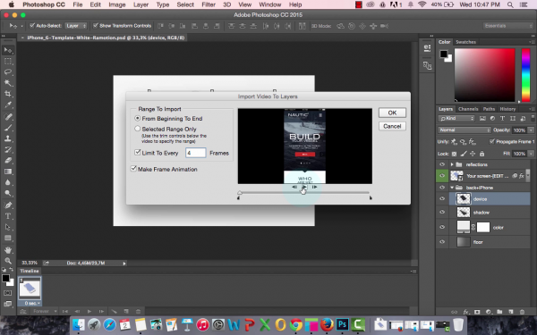Play the video preview in dialog
Screen dimensions: 537x335
click(304, 187)
